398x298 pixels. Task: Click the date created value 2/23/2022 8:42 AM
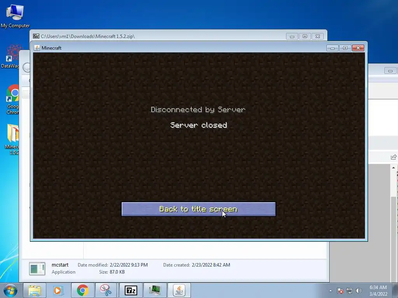click(x=211, y=265)
